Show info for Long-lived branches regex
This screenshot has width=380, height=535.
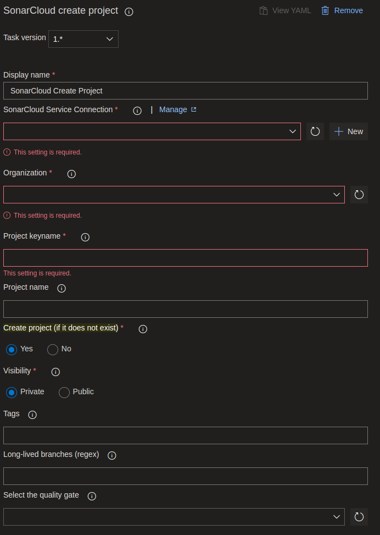[112, 455]
